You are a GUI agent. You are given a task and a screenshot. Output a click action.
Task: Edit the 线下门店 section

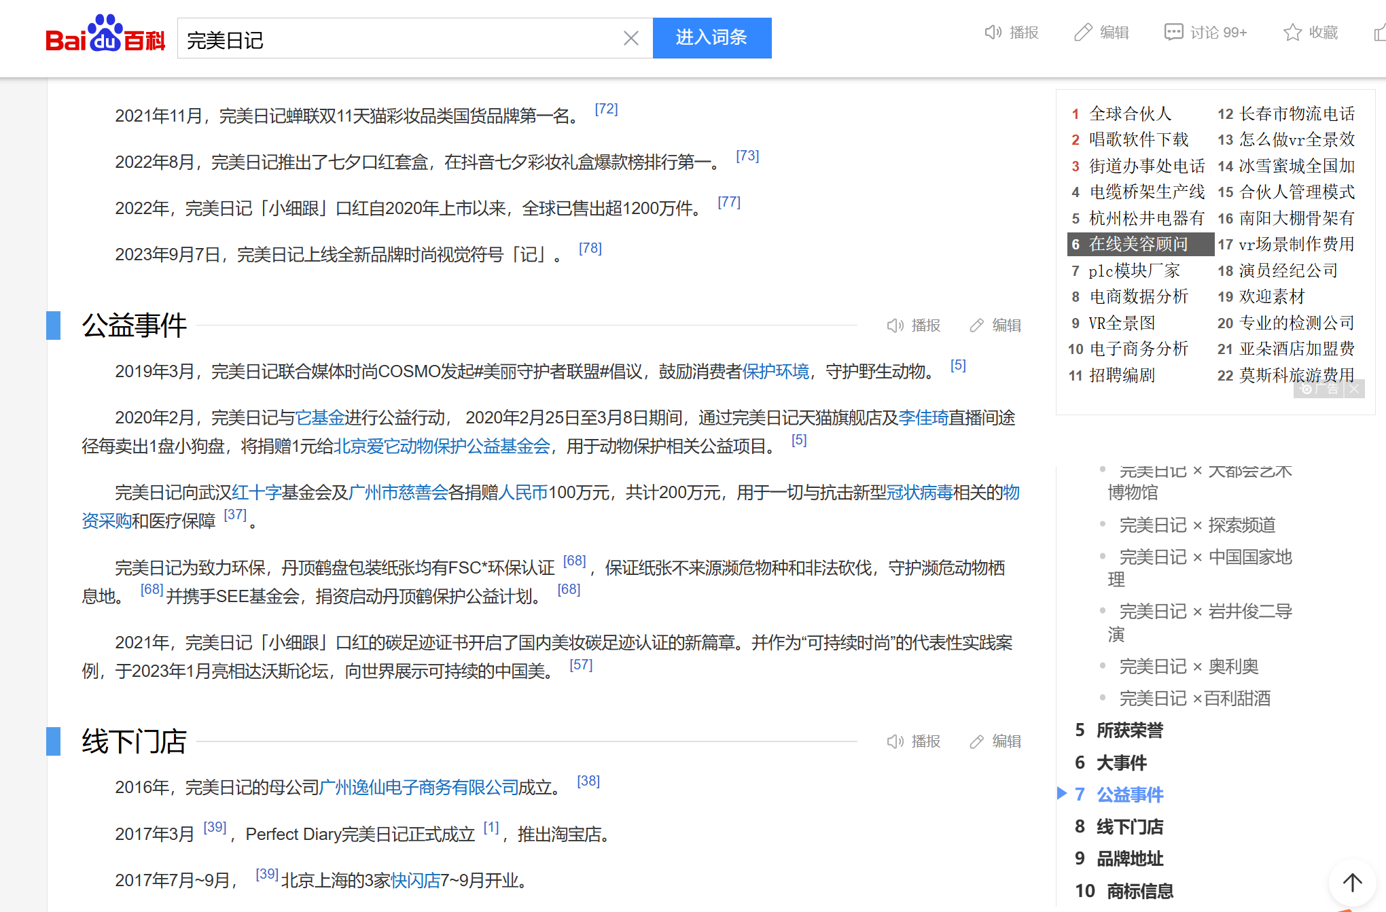[995, 741]
